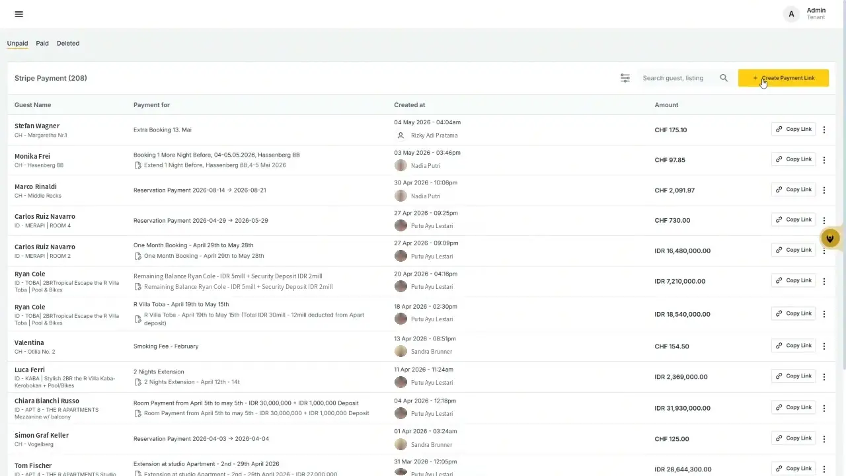Image resolution: width=846 pixels, height=476 pixels.
Task: Copy link for Stefan Wagner payment
Action: pos(793,130)
